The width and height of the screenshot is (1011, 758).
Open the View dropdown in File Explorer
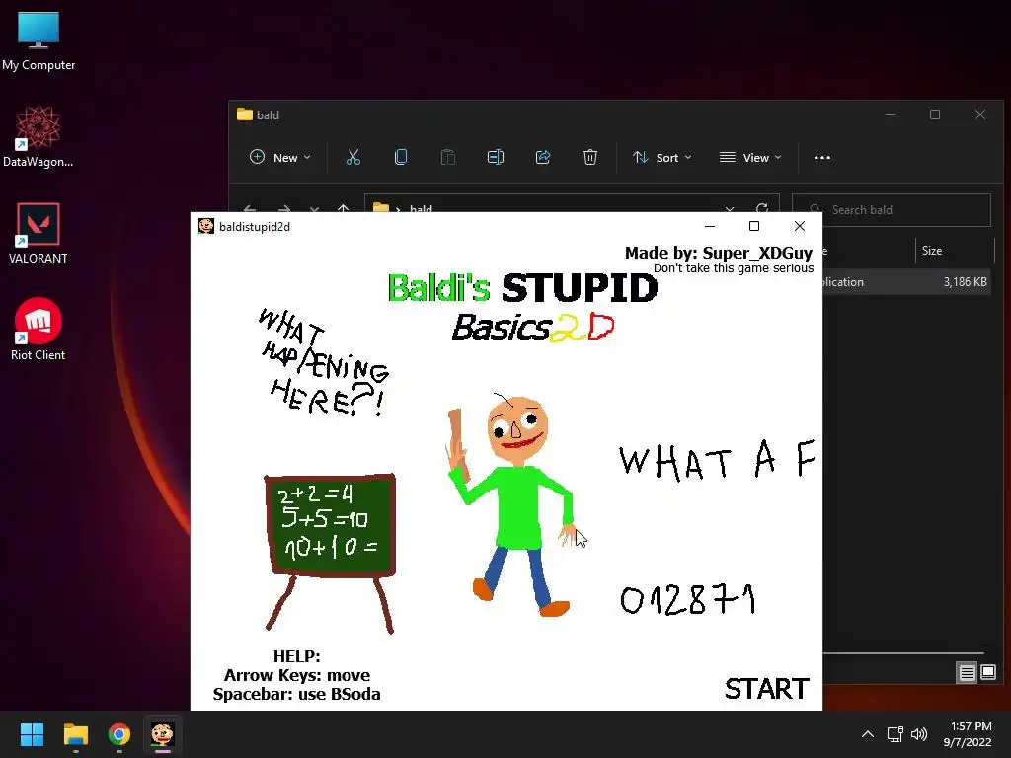click(750, 157)
